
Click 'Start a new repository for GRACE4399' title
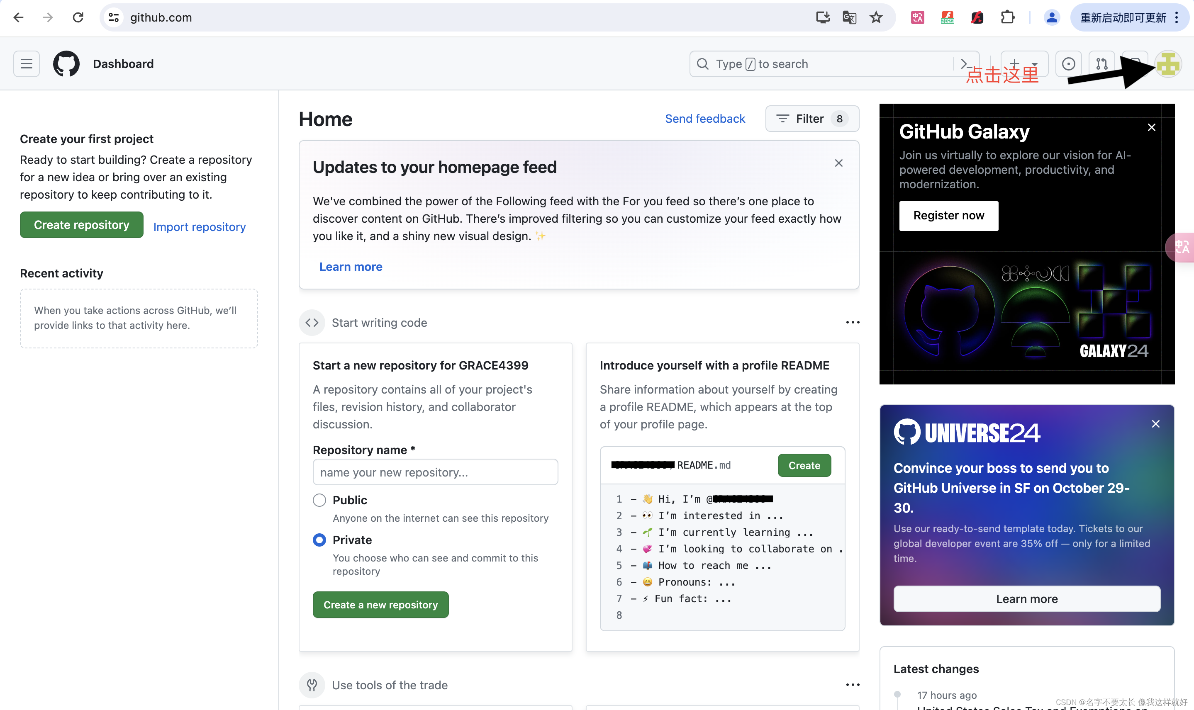point(420,365)
